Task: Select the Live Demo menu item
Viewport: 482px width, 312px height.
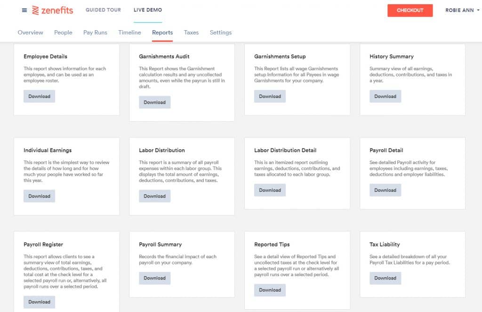Action: pyautogui.click(x=146, y=10)
